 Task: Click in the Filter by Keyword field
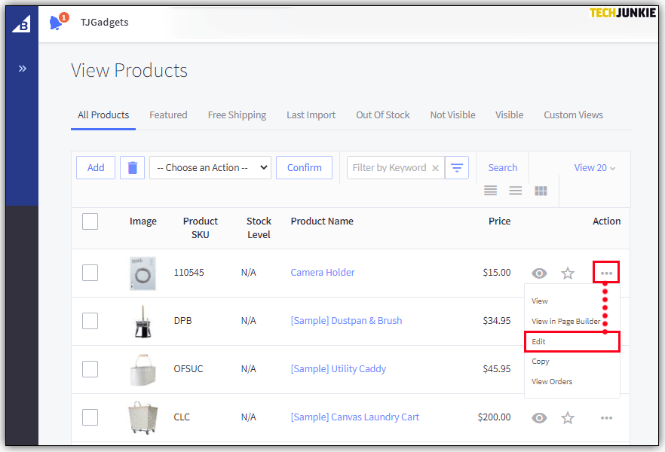pyautogui.click(x=388, y=168)
